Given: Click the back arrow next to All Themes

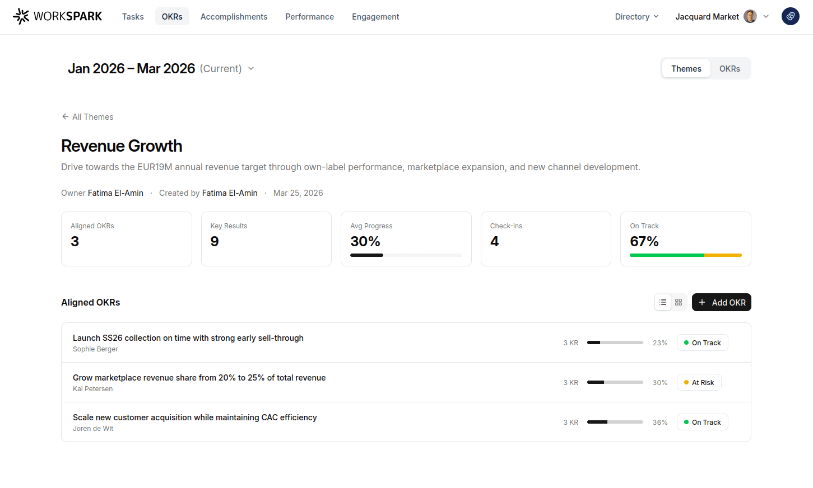Looking at the screenshot, I should tap(66, 116).
